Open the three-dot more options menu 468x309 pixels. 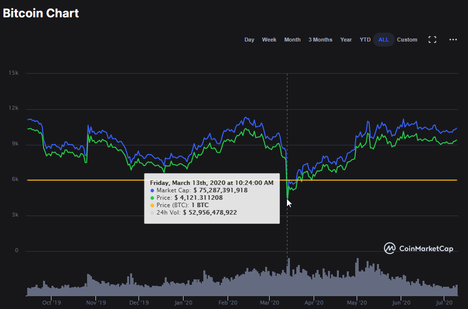[453, 40]
